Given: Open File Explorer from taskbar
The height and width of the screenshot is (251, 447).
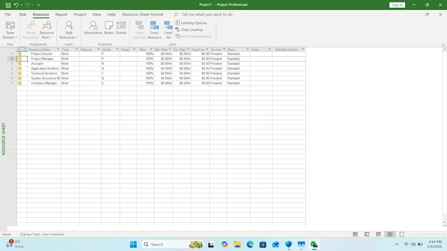Looking at the screenshot, I should (237, 244).
